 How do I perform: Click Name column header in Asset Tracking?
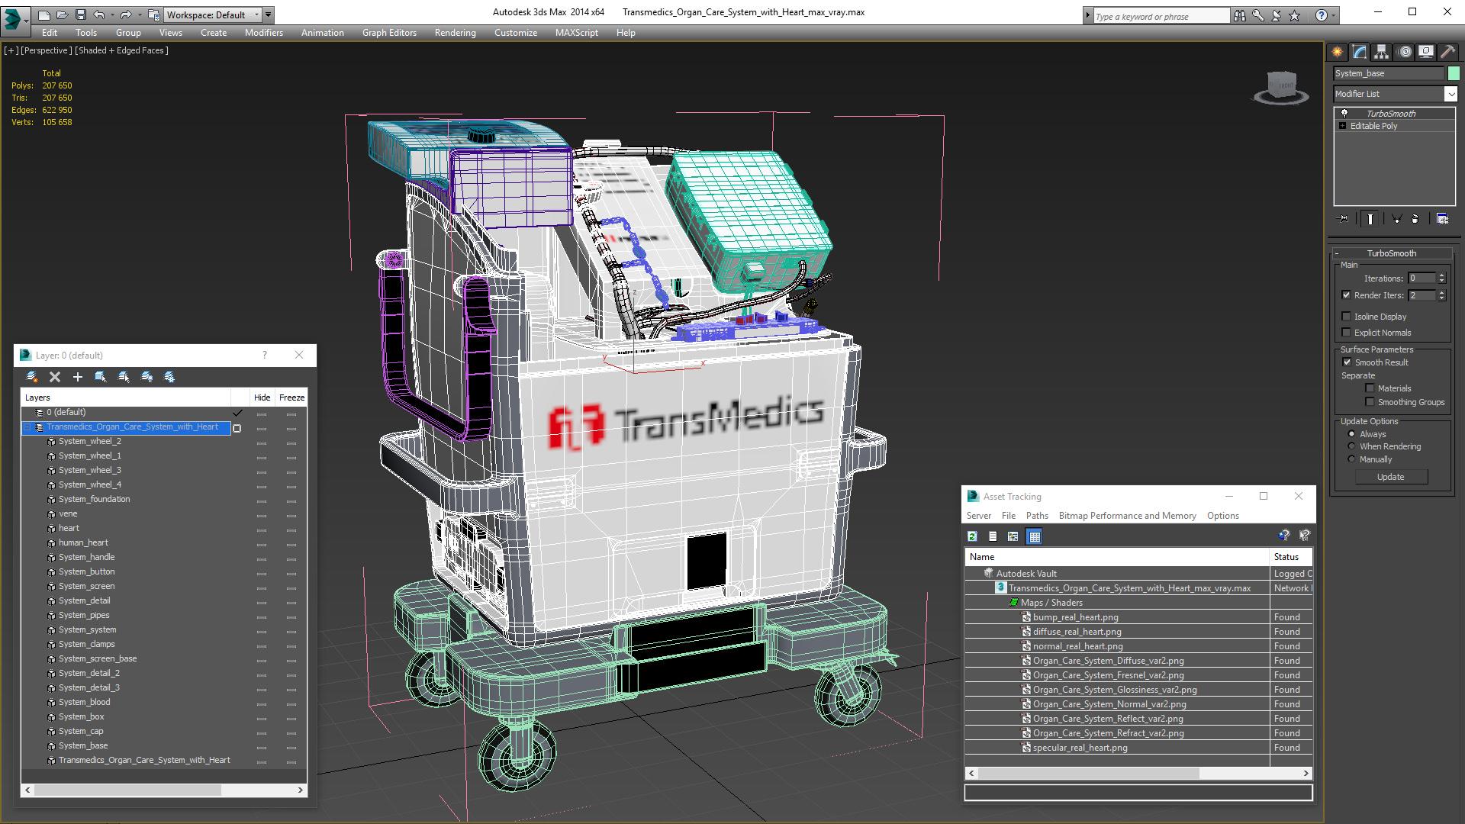pos(1117,557)
